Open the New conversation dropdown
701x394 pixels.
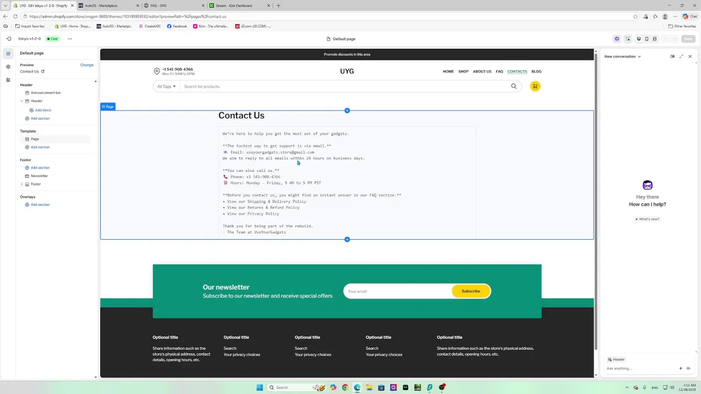tap(623, 56)
